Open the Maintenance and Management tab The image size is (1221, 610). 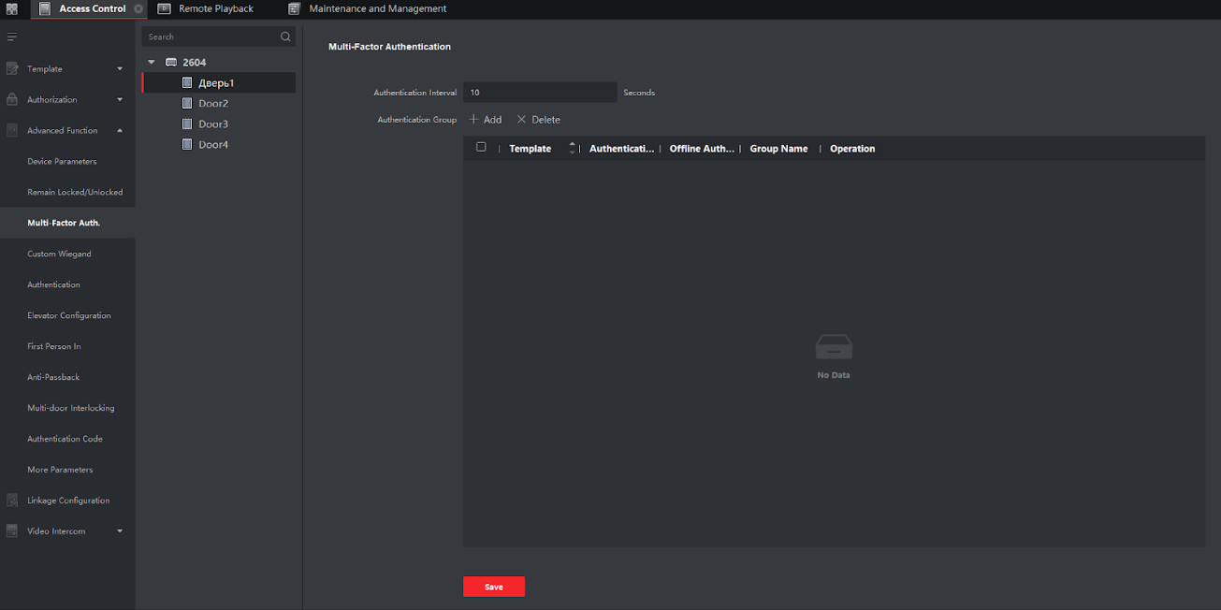click(377, 9)
